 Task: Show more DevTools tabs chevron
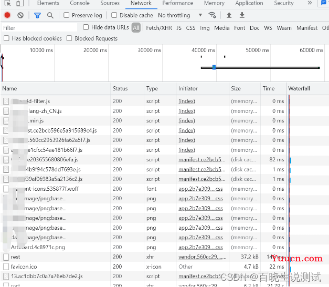[x=310, y=3]
